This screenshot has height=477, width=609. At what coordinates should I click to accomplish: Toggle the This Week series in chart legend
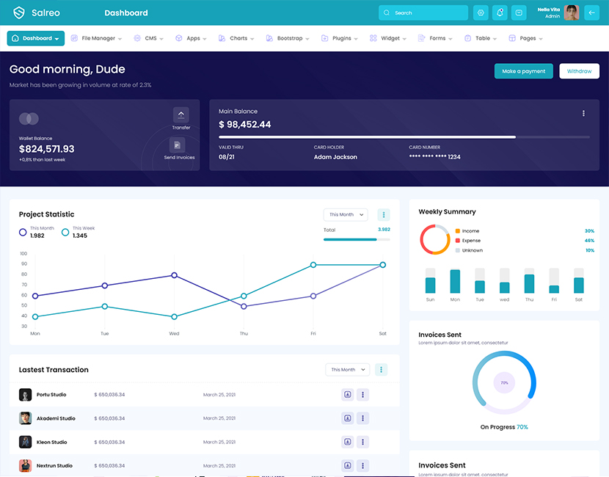(x=65, y=232)
